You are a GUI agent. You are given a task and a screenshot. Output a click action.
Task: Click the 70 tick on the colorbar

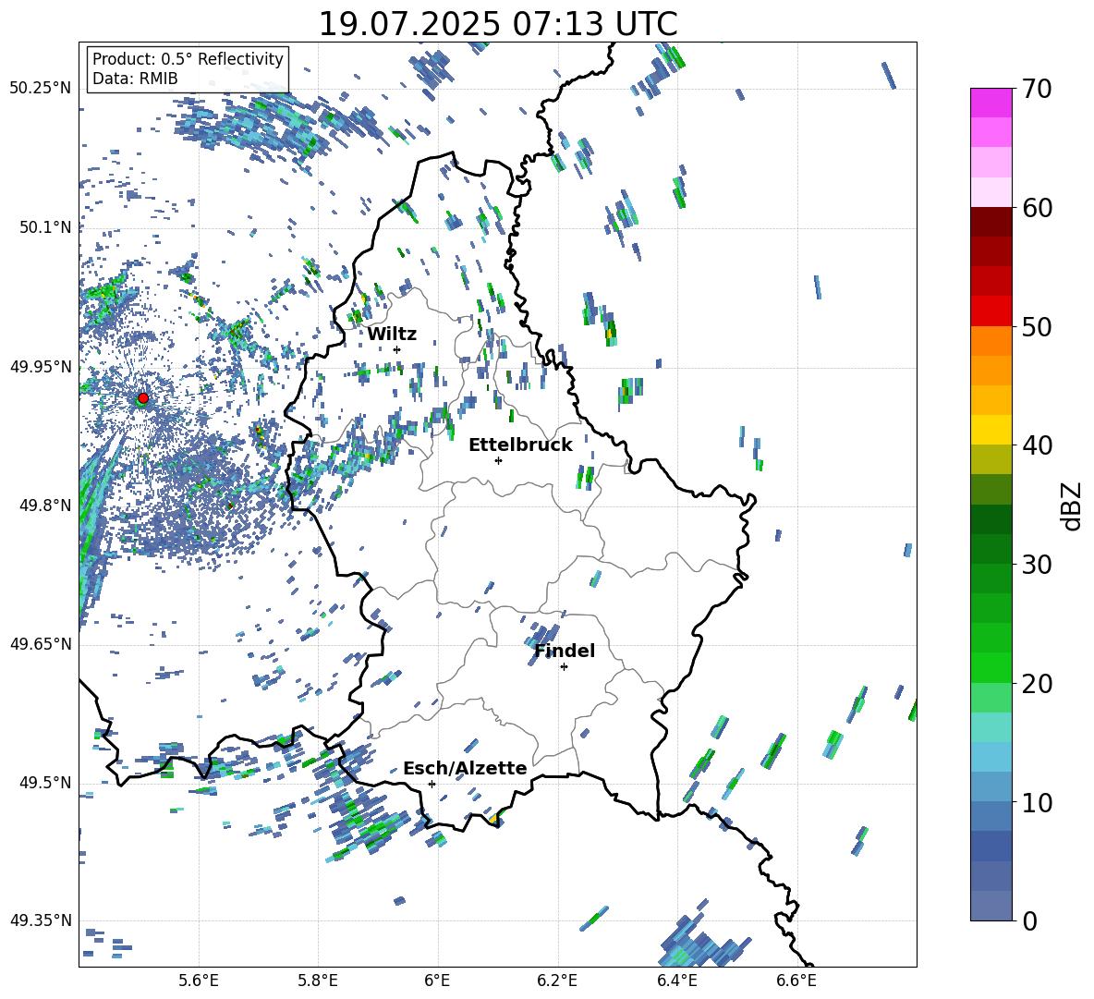(x=1037, y=89)
